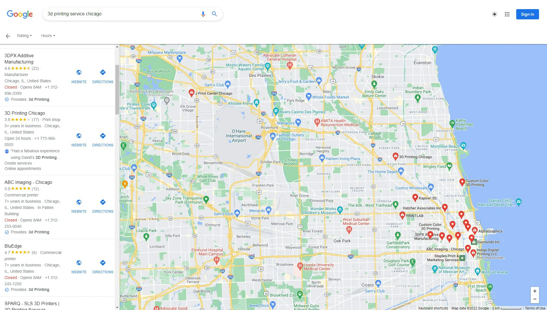Run the search with the magnifying glass
This screenshot has width=547, height=310.
coord(214,14)
